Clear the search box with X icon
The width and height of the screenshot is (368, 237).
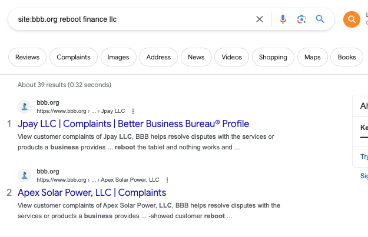tap(260, 19)
